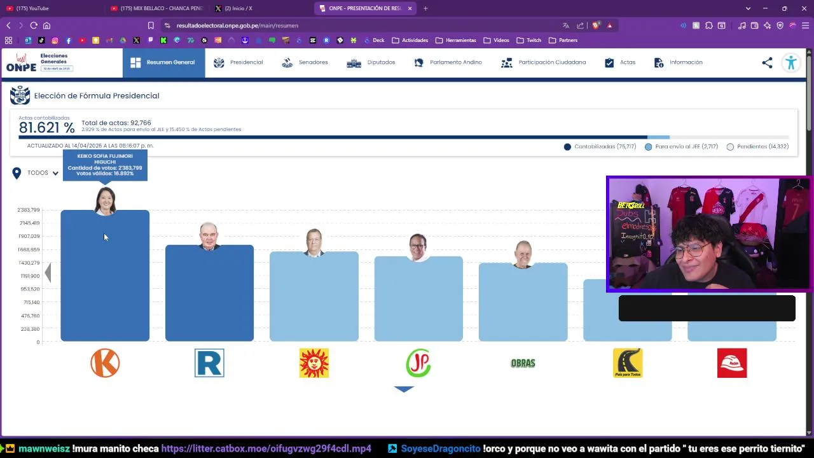Open the Diputados section

pos(371,62)
